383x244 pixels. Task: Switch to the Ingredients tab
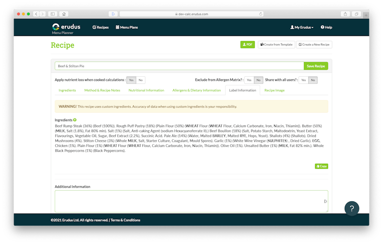(67, 90)
